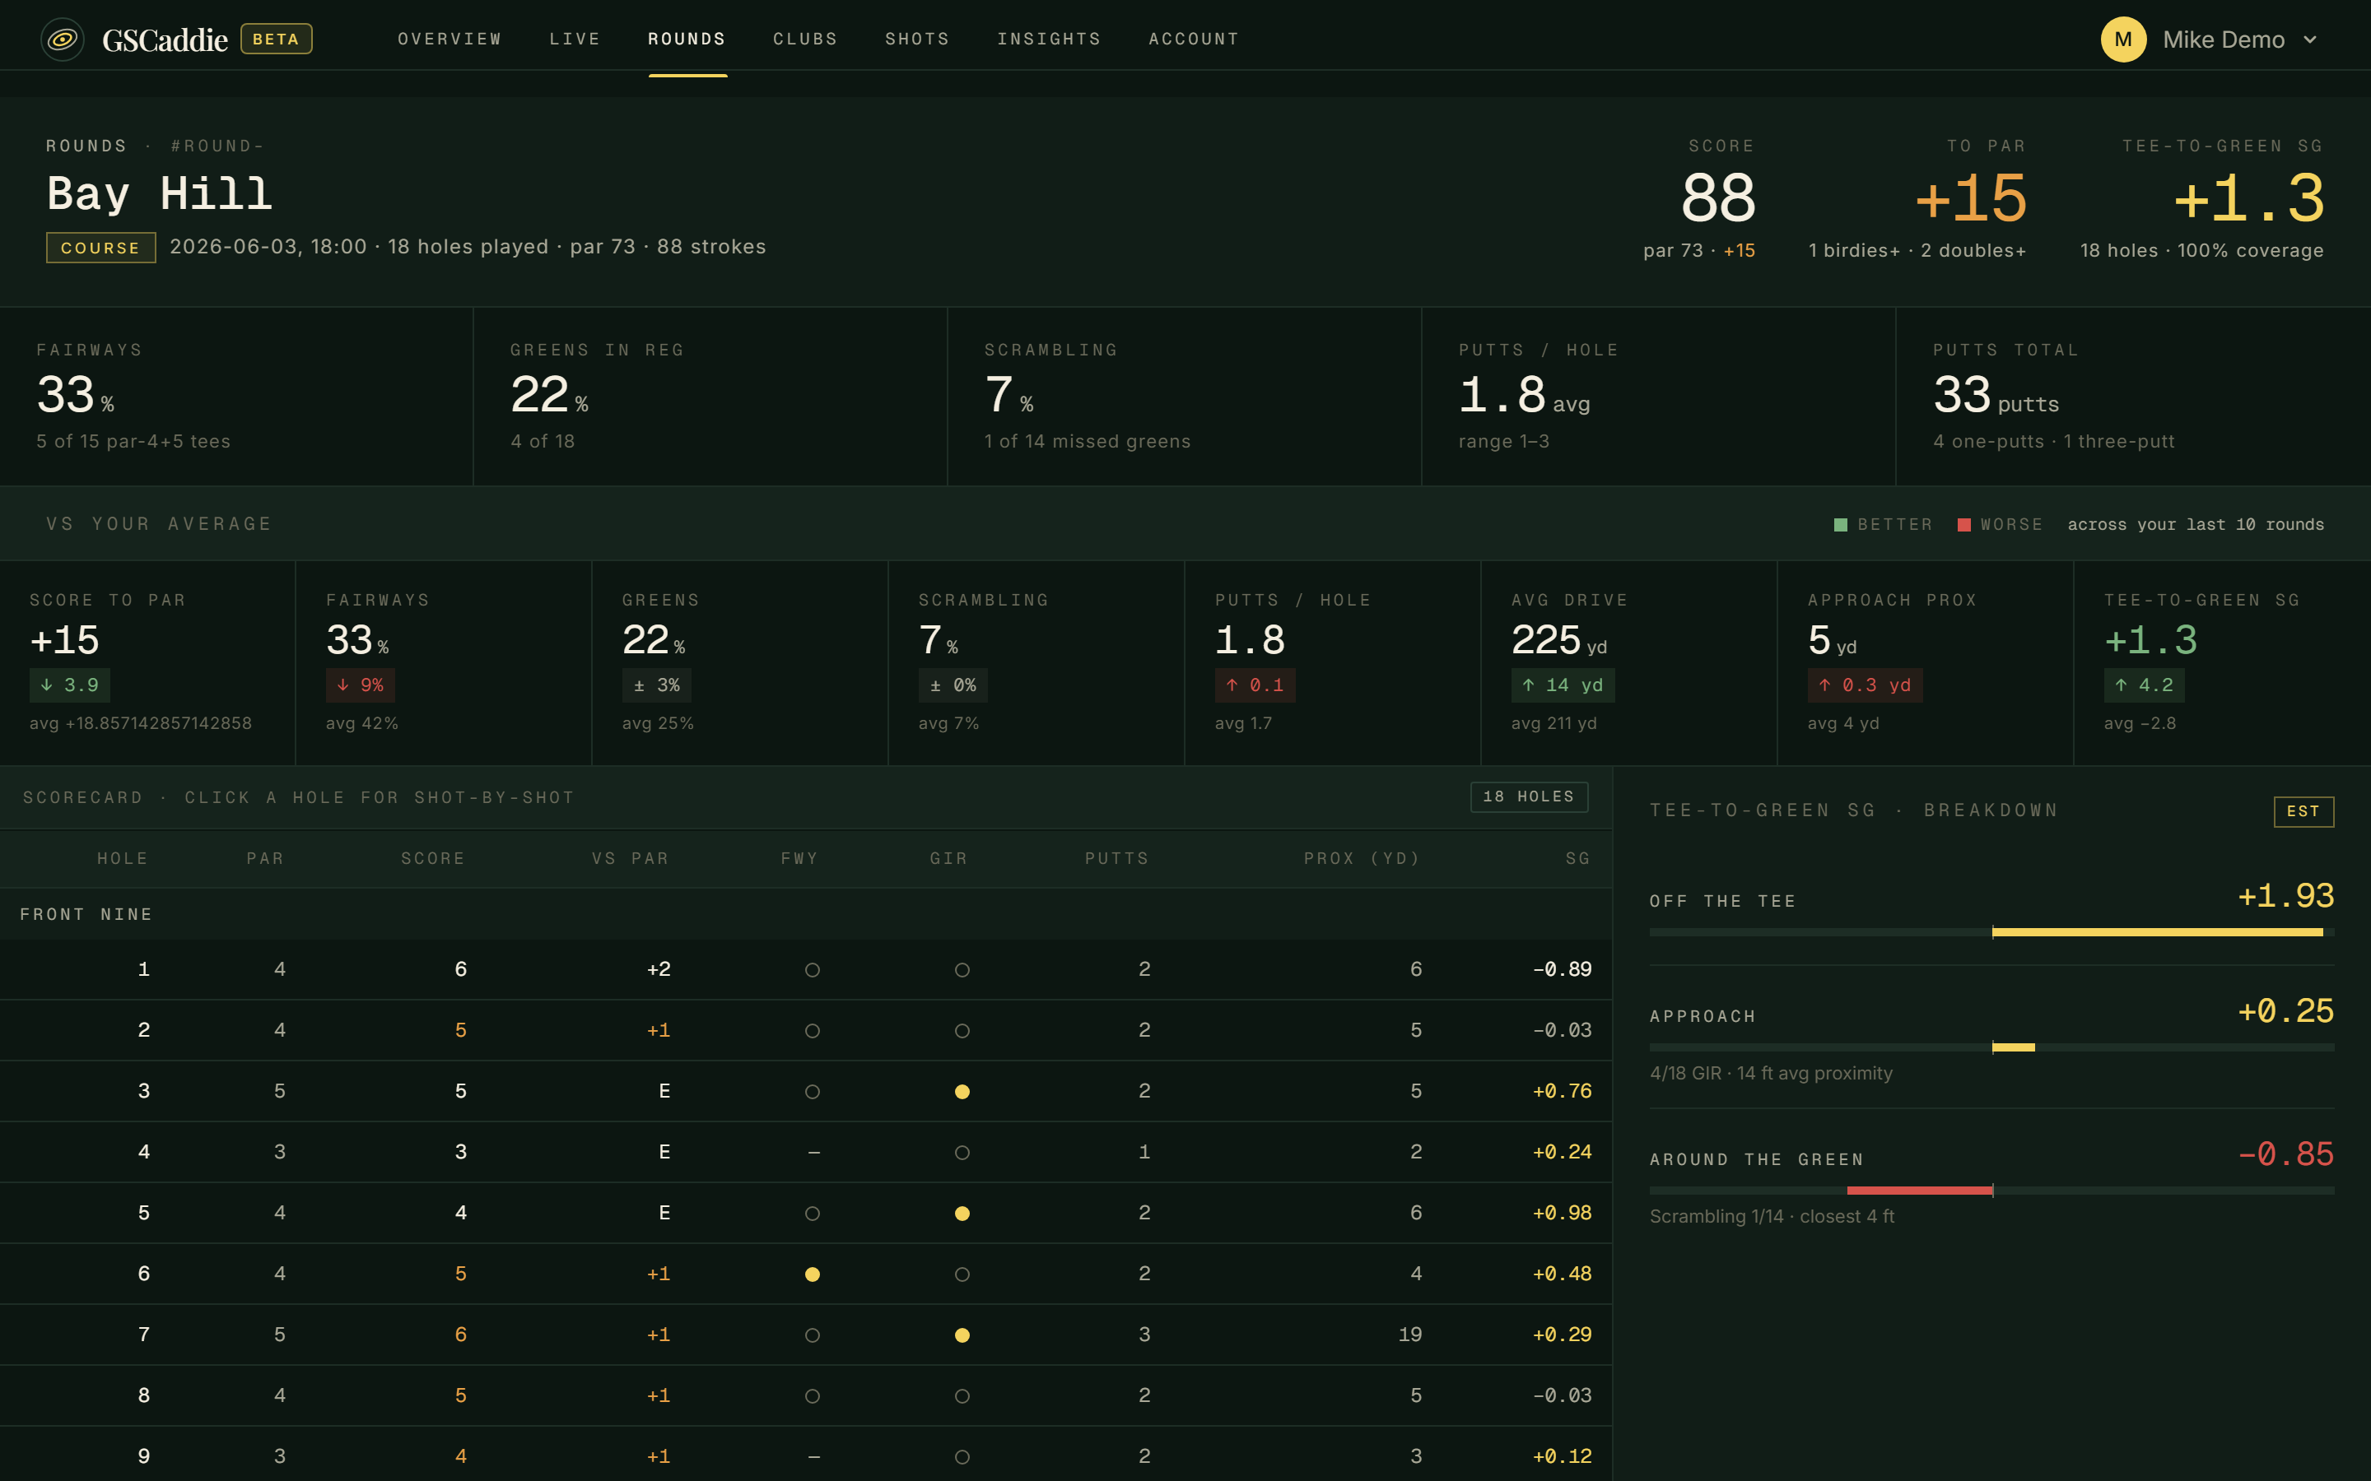Click the GSCaddie brand name
2371x1481 pixels.
165,39
